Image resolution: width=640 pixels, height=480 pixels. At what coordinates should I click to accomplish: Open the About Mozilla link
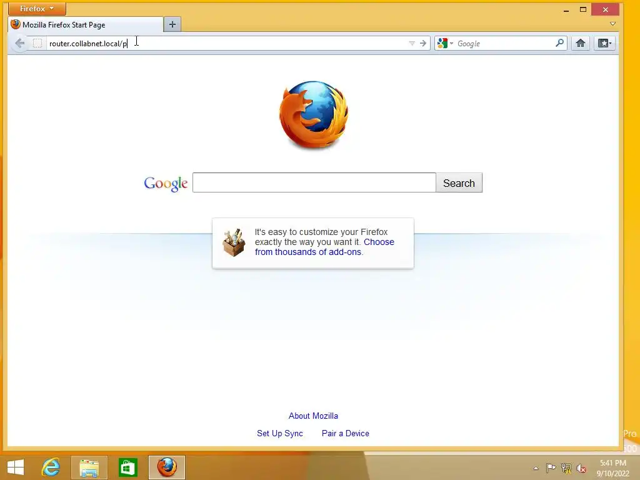[x=313, y=416]
